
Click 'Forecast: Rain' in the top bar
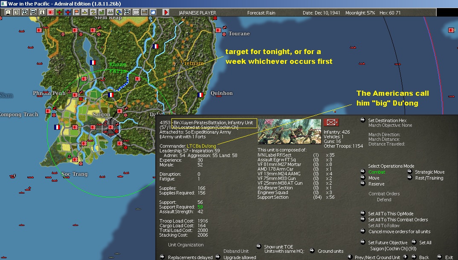coord(261,13)
